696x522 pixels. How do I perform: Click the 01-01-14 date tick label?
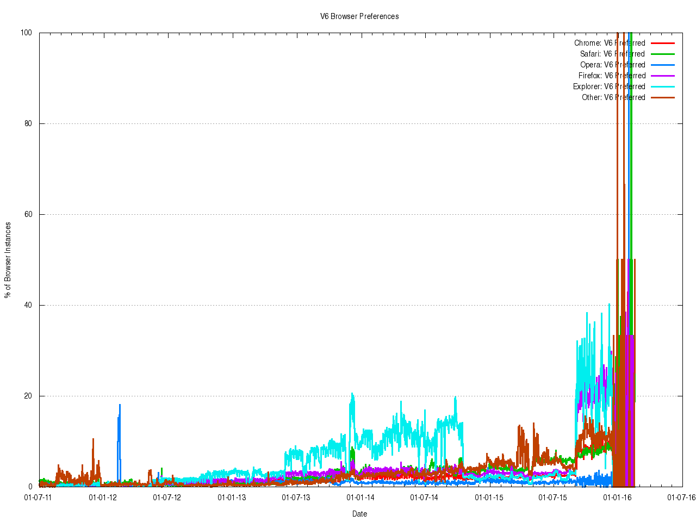(x=361, y=497)
